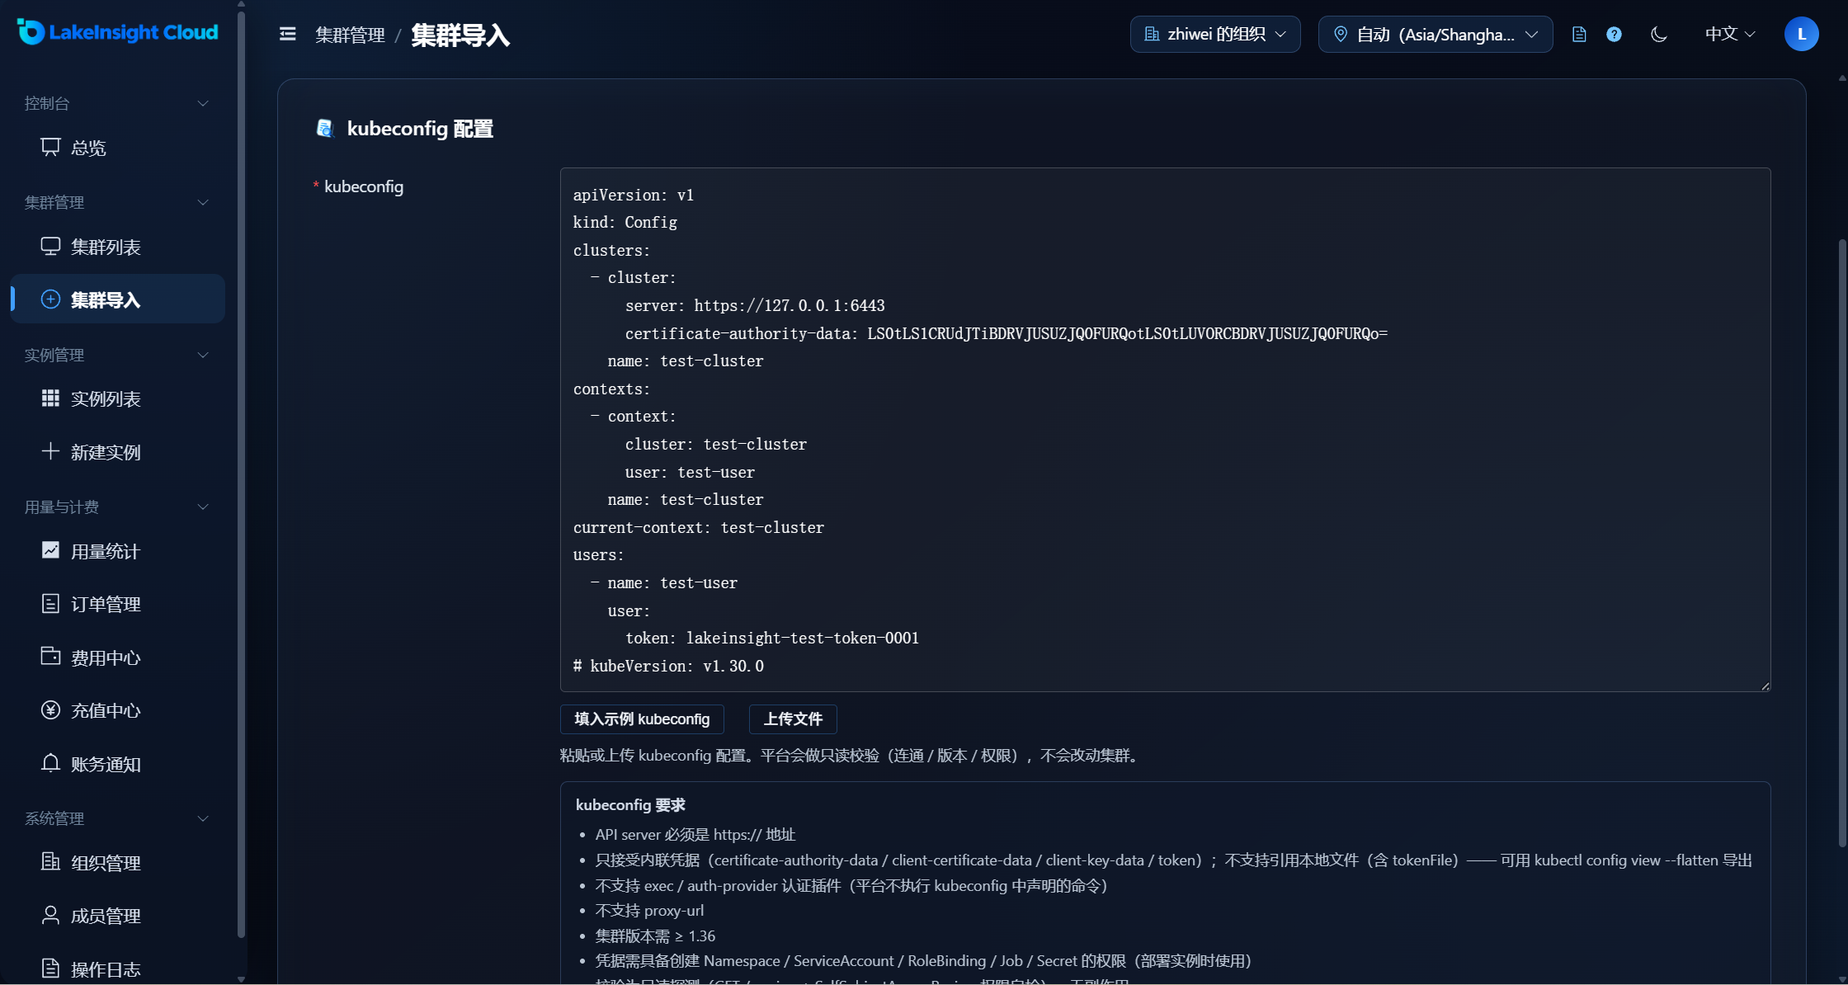Open 成员管理 member management
The width and height of the screenshot is (1848, 985).
(x=117, y=916)
